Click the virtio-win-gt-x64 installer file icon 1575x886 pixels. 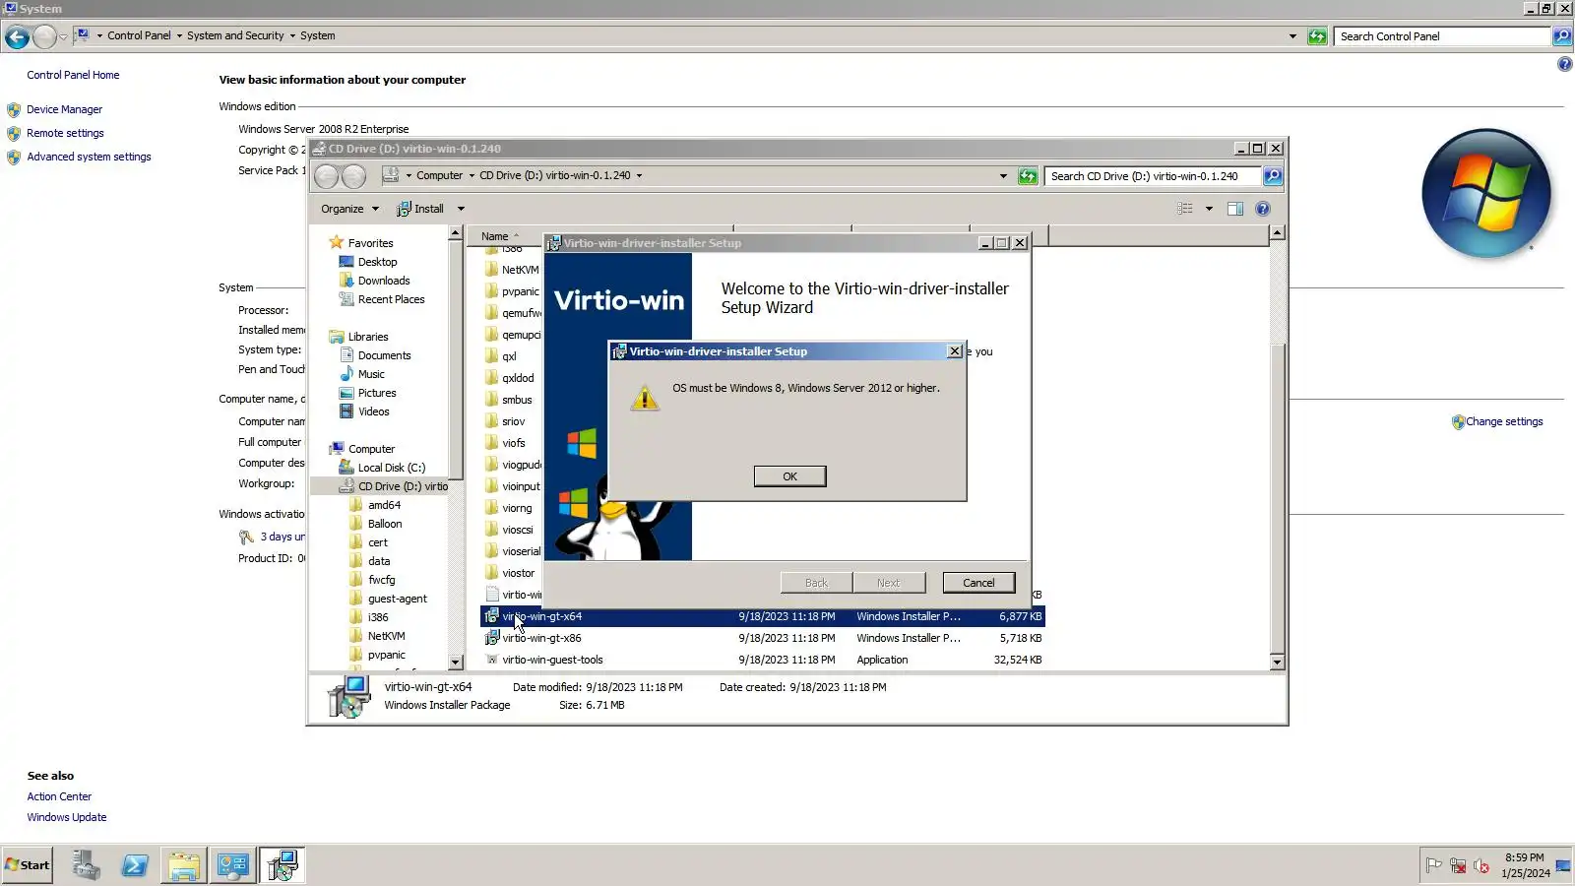pos(491,616)
